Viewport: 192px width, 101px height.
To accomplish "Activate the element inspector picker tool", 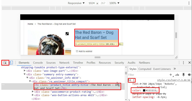I will tap(5, 63).
